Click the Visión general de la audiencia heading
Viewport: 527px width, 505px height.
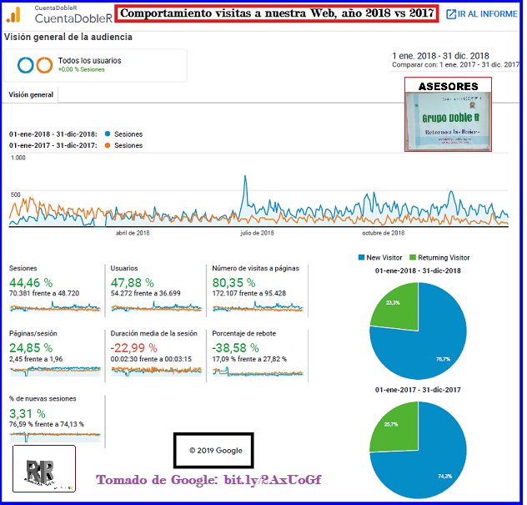click(68, 37)
